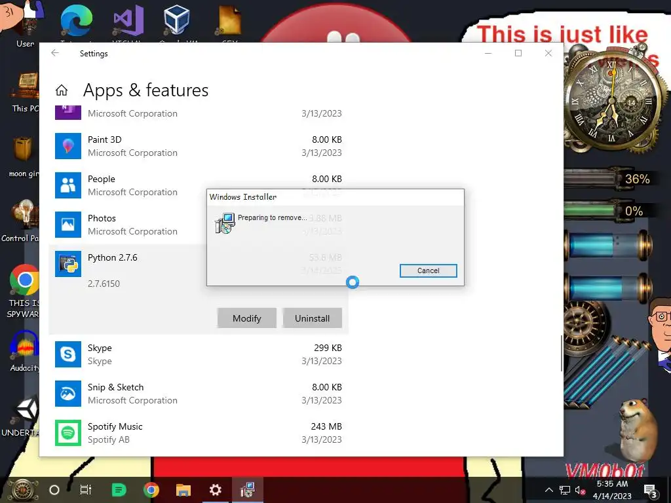Open Microsoft Edge desktop icon
Viewport: 671px width, 503px height.
(77, 20)
